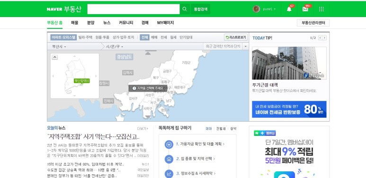Show the previous TODAY TIP with the left arrow

pos(320,38)
